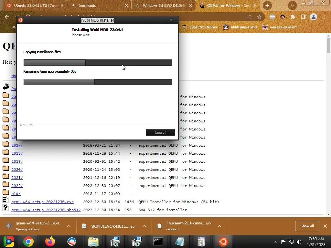Share this page icon in address bar
331x248 pixels.
[249, 17]
